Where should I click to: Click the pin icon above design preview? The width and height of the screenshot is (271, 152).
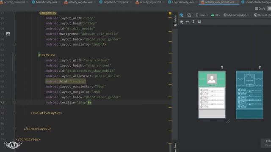(x=222, y=68)
